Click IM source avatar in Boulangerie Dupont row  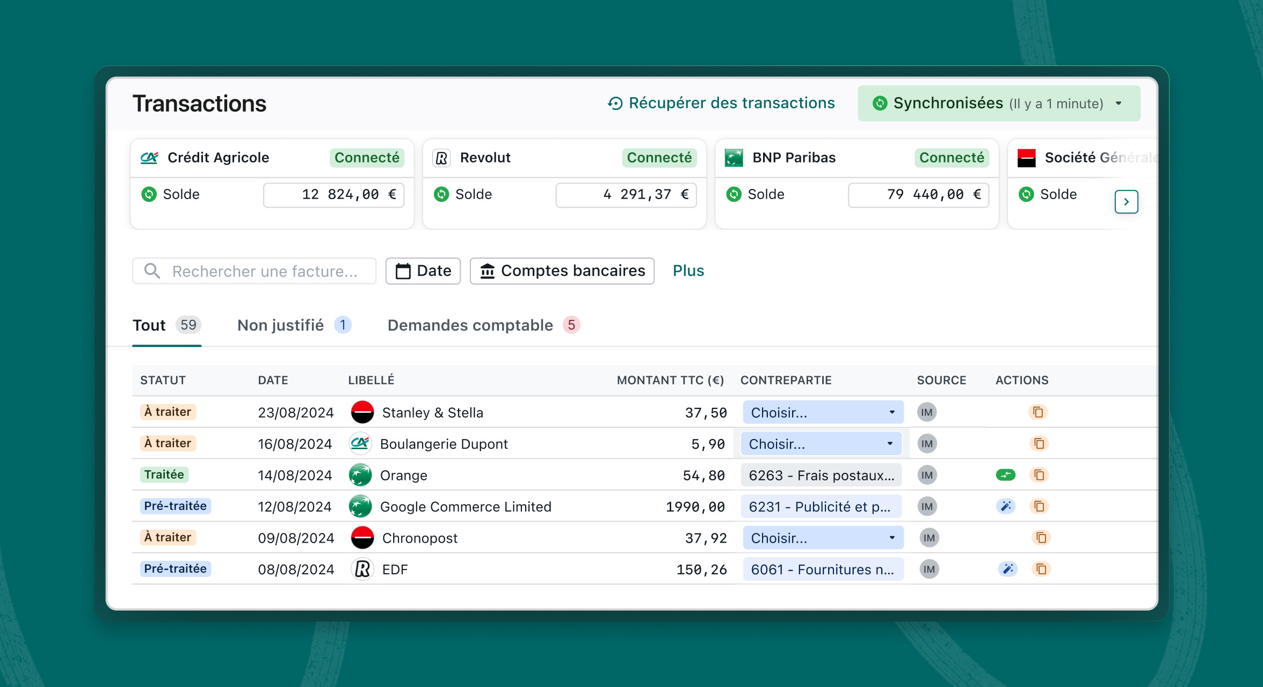(x=927, y=444)
